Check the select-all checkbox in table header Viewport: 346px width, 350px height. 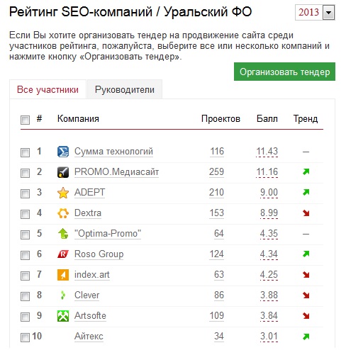[x=25, y=120]
